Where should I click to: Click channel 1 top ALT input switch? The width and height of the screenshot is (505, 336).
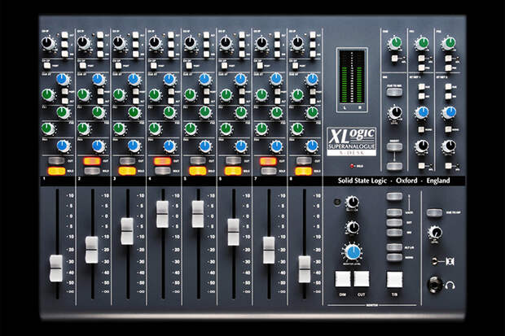tap(65, 35)
